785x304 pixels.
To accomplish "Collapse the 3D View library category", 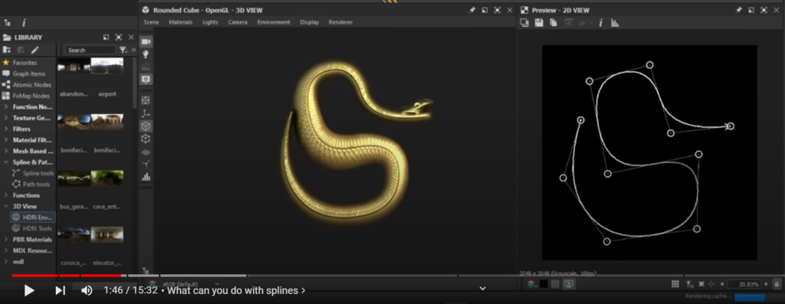I will point(5,206).
